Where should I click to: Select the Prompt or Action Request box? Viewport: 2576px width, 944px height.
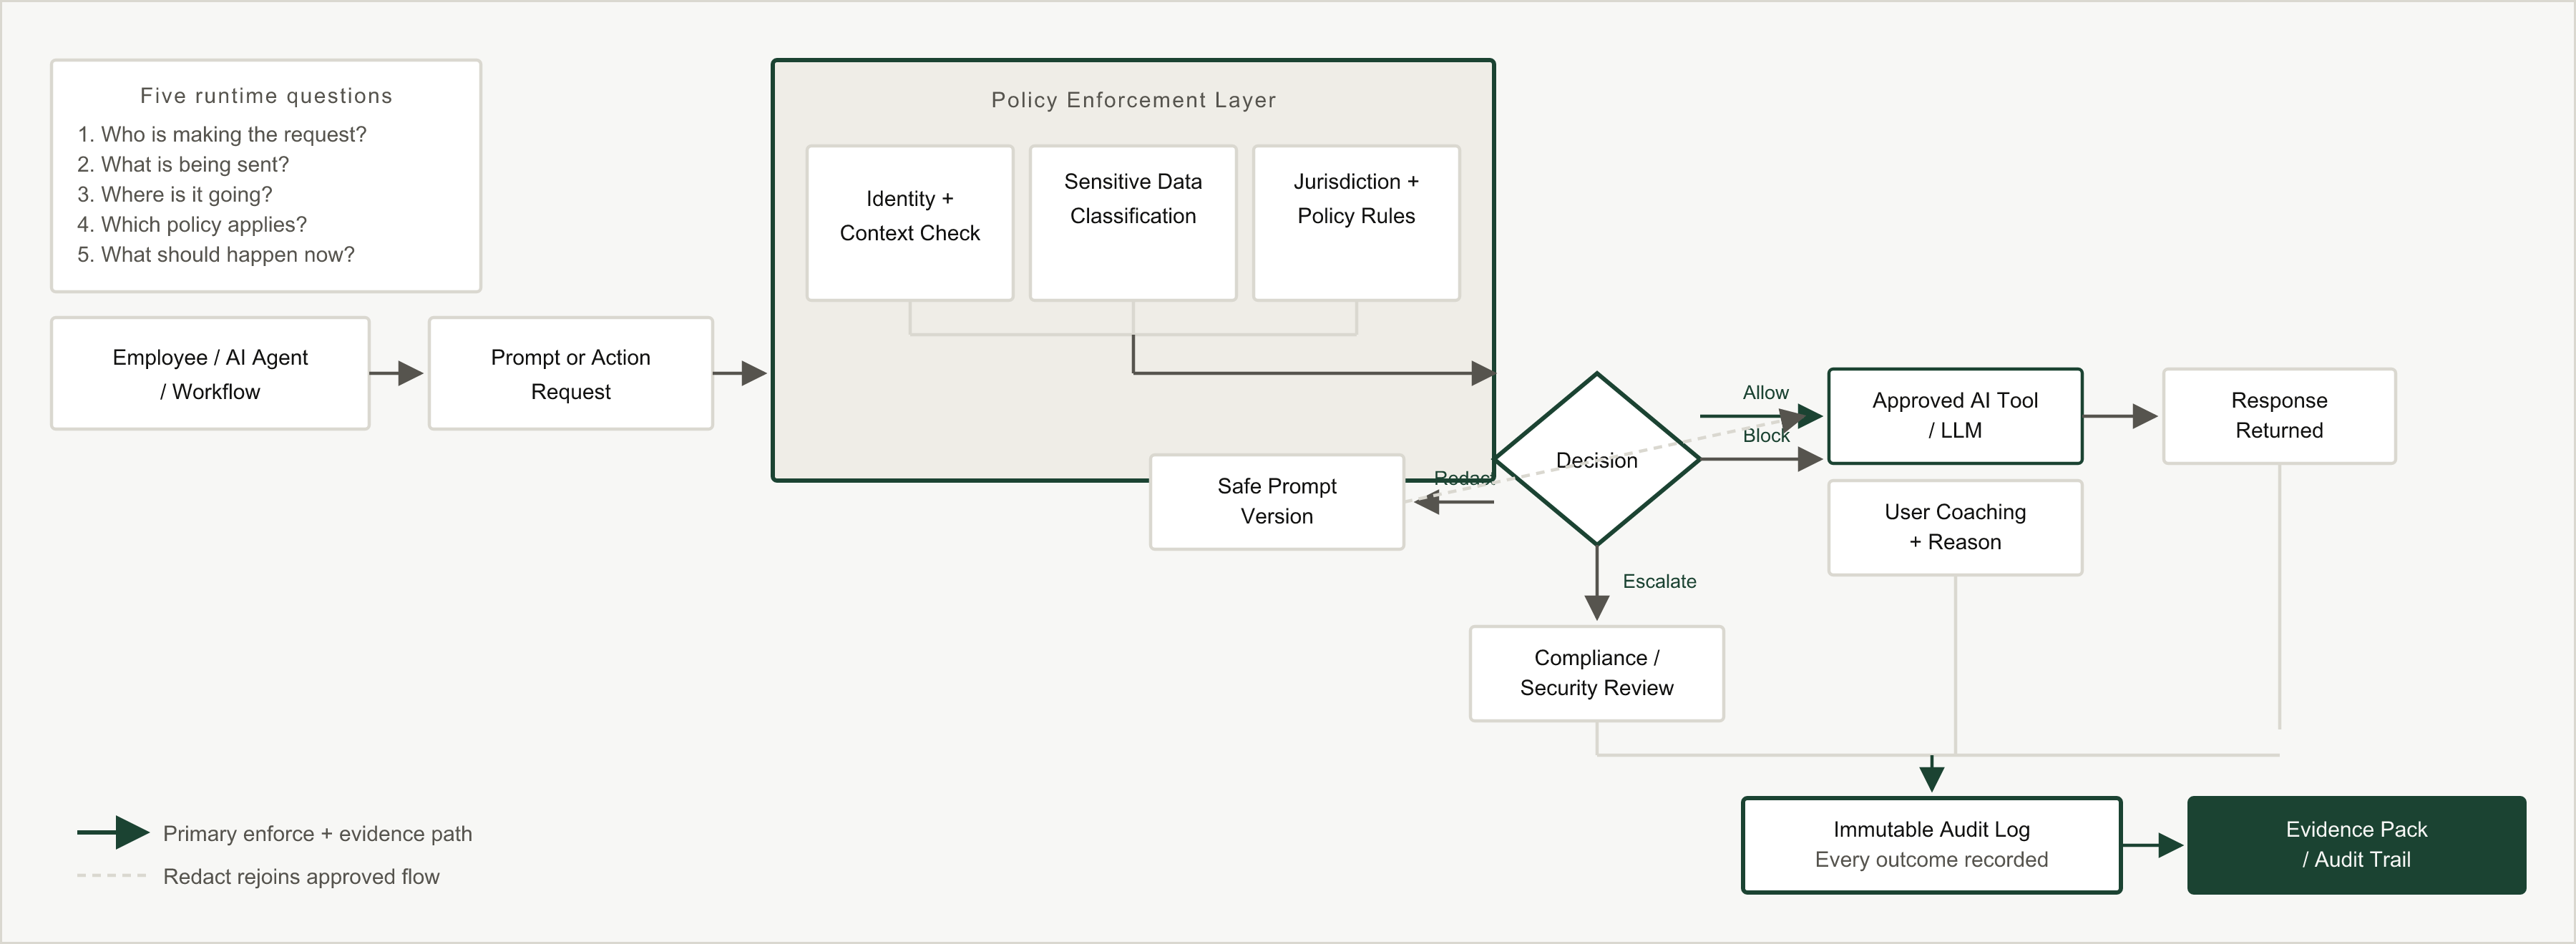pos(570,373)
